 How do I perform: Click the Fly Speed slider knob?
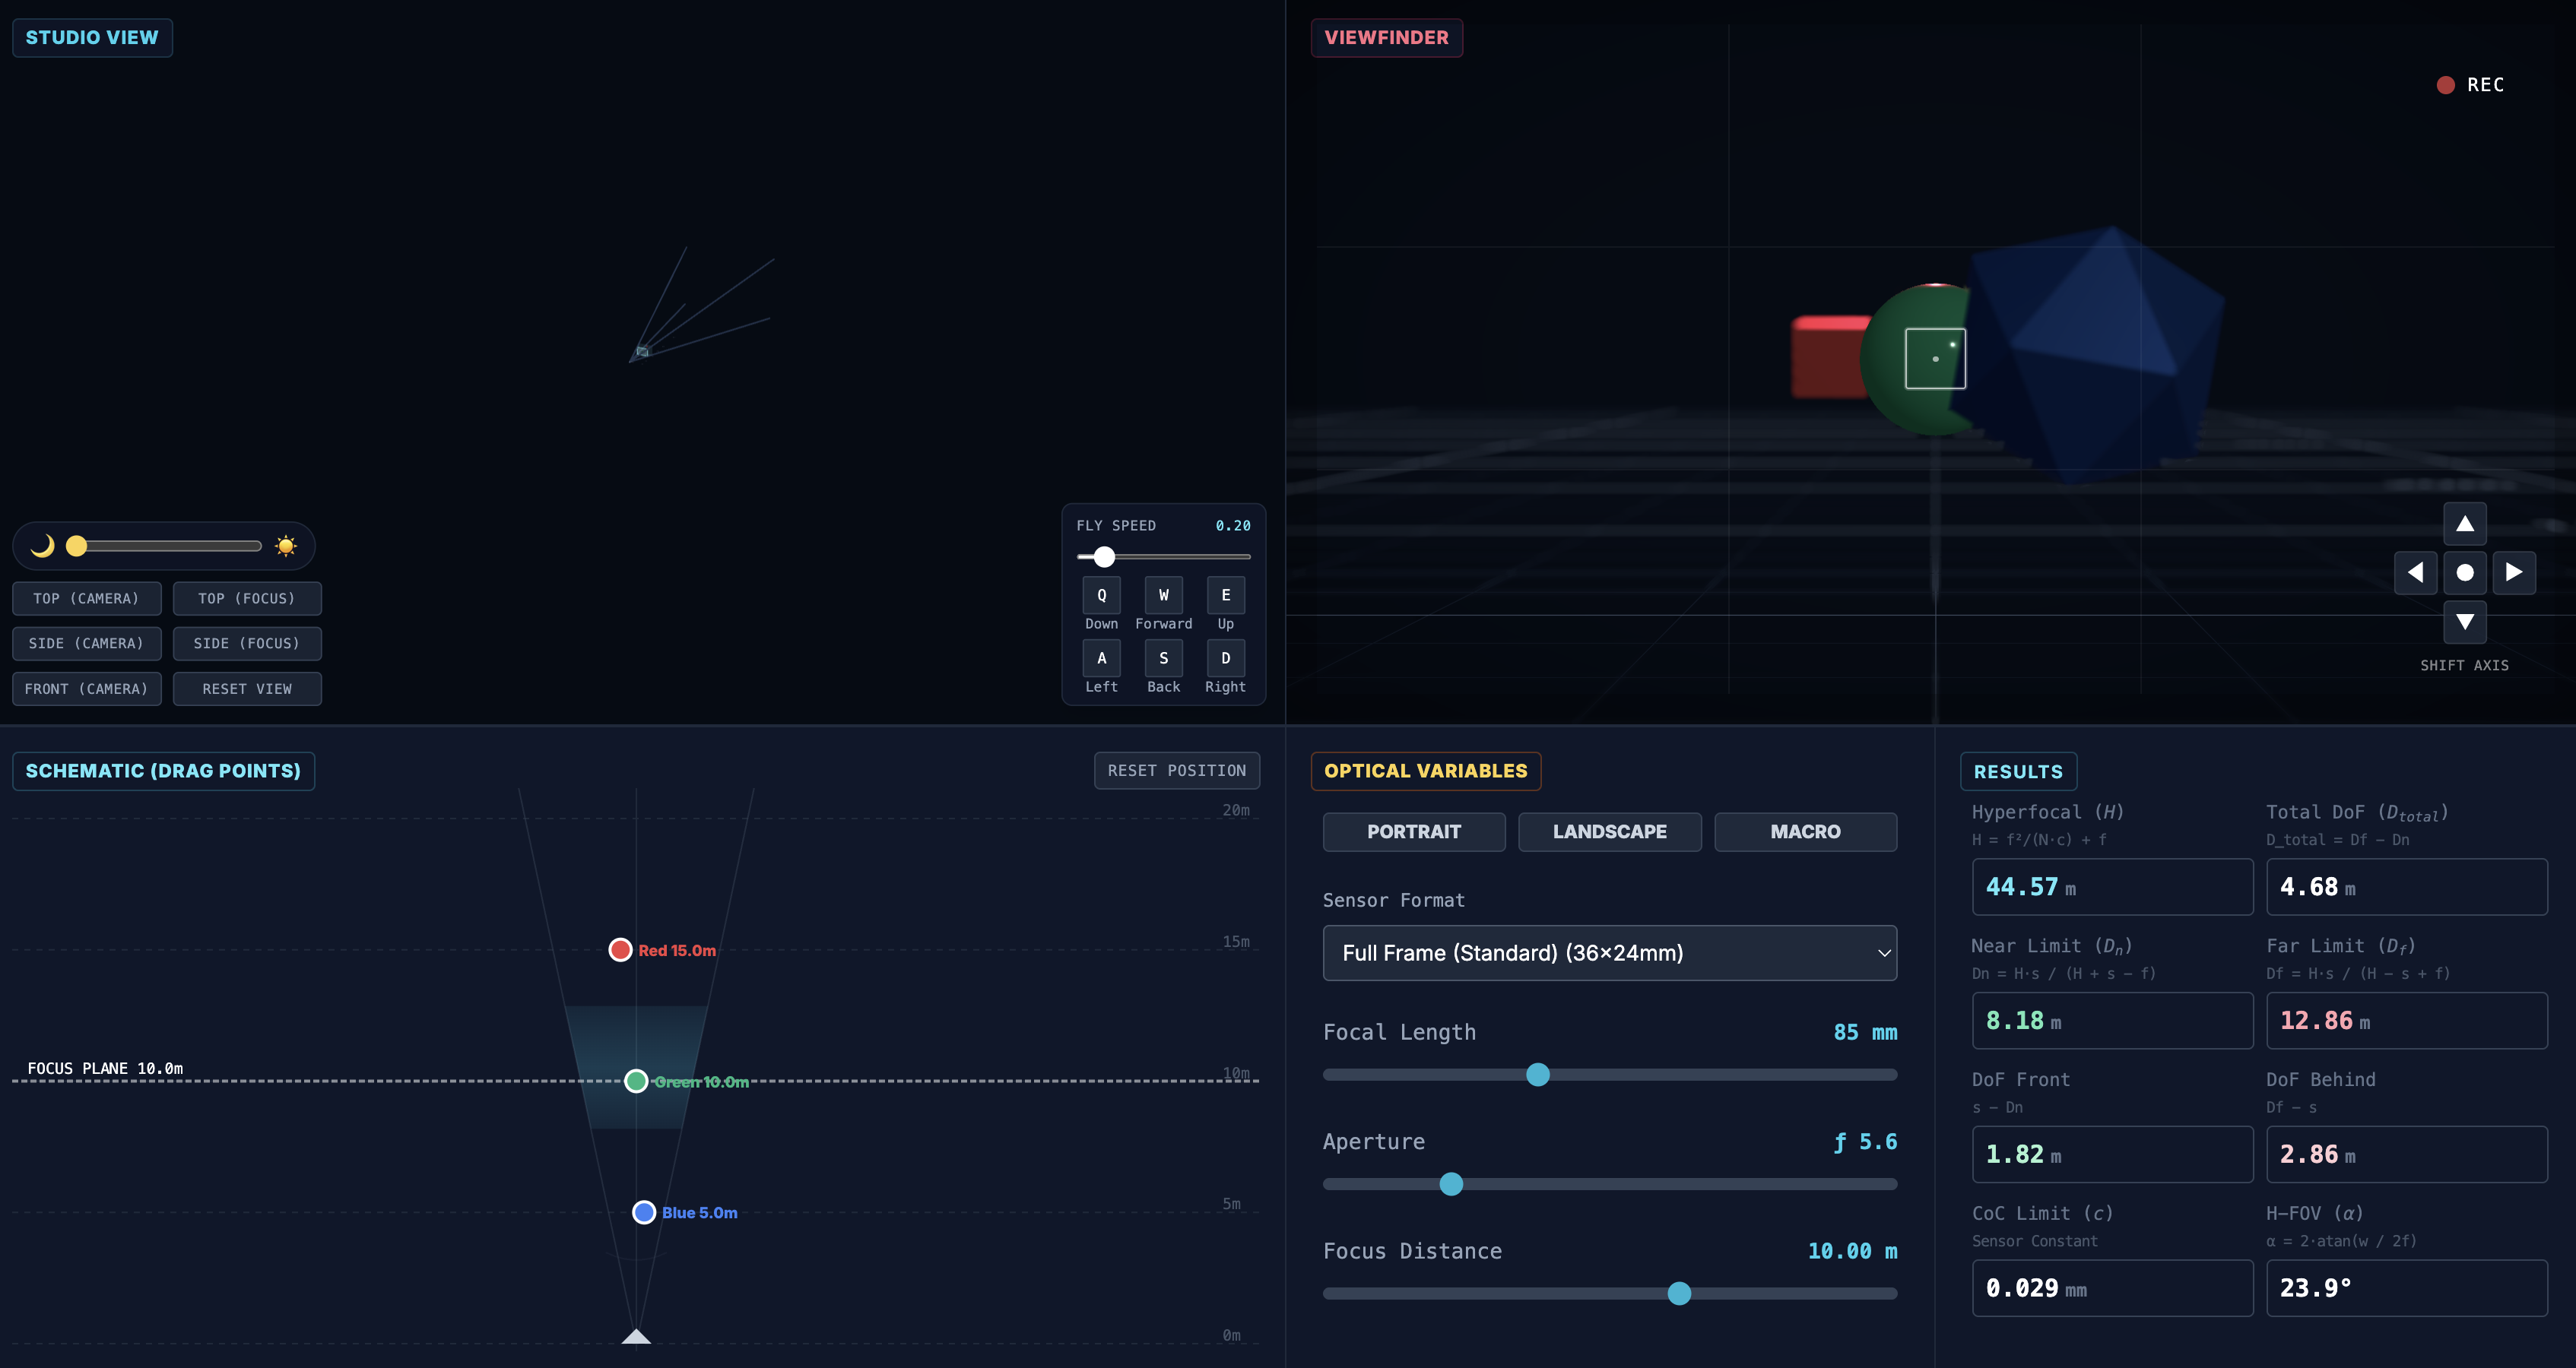[1104, 556]
